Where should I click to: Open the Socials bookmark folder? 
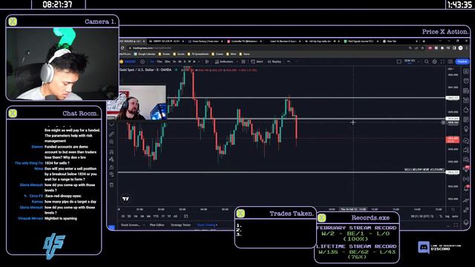pyautogui.click(x=179, y=54)
